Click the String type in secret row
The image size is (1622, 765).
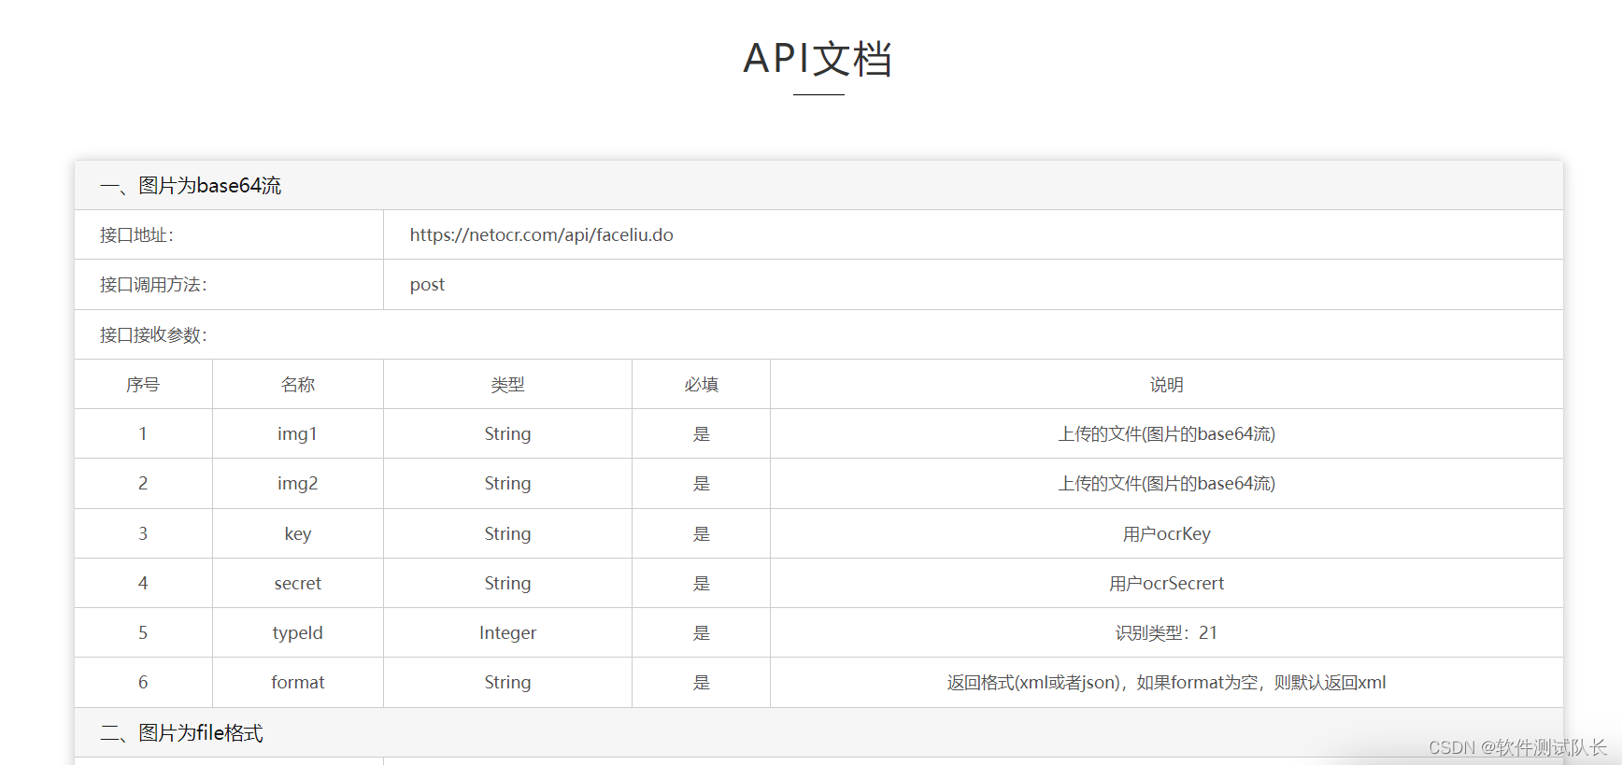[507, 583]
